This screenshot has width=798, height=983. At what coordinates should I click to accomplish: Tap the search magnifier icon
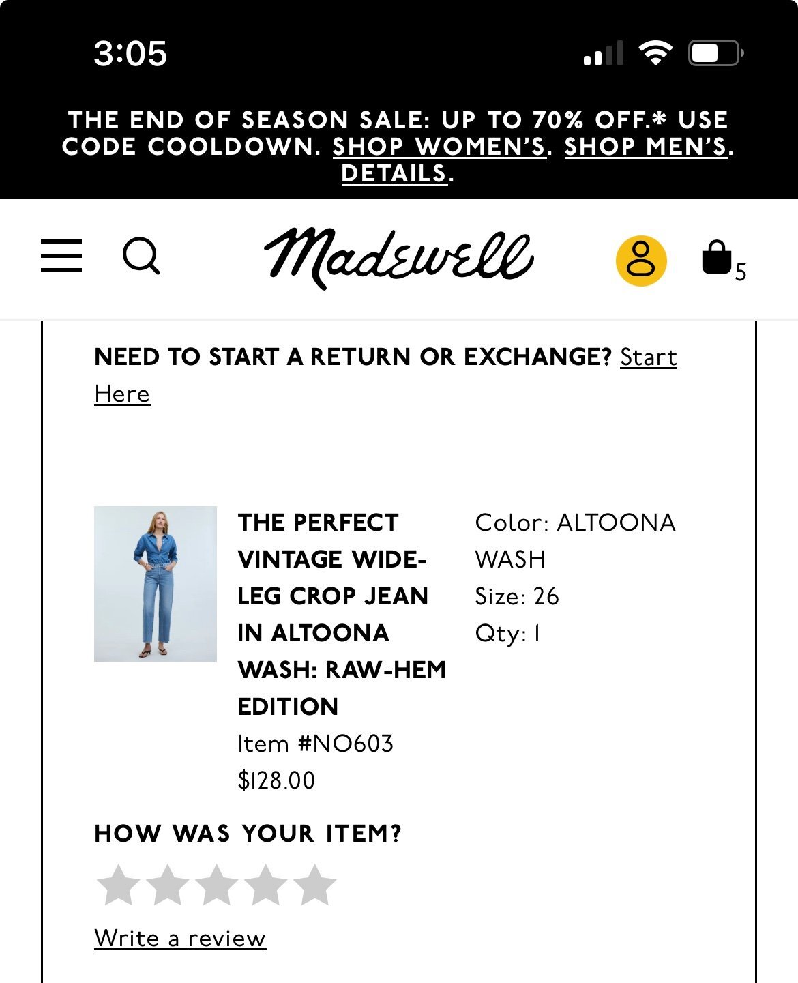tap(141, 256)
